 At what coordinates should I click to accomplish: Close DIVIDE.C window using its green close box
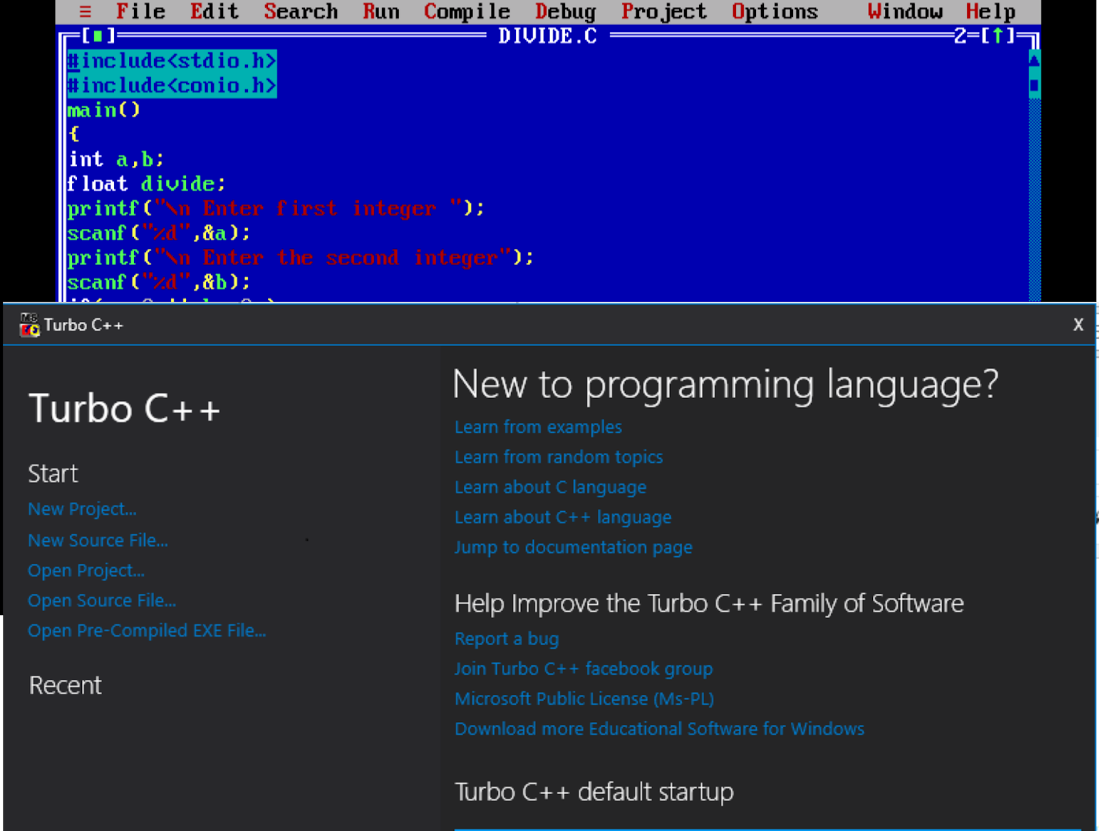[97, 35]
